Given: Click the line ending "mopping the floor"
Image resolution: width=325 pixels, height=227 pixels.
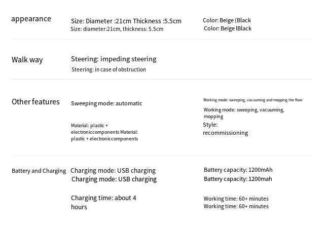Looking at the screenshot, I should 252,100.
